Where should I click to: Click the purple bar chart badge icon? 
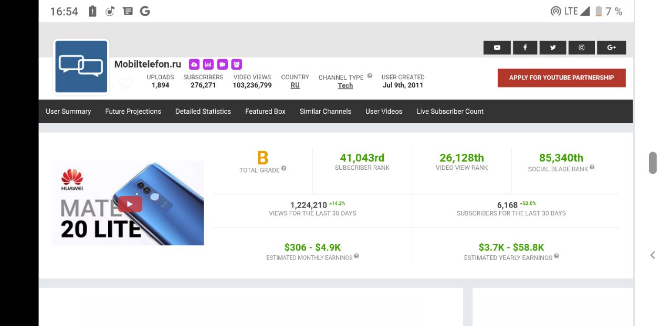click(x=208, y=64)
